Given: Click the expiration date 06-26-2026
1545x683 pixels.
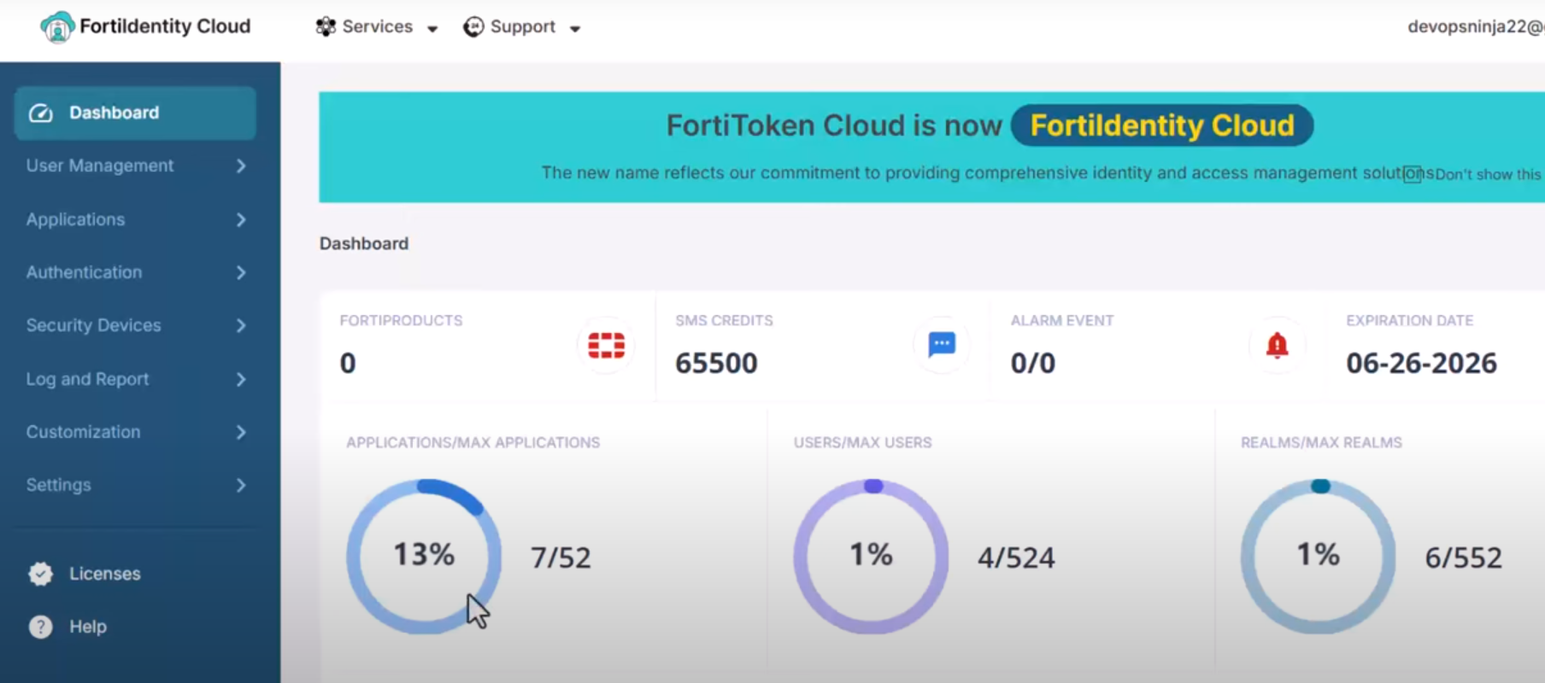Looking at the screenshot, I should pos(1421,363).
